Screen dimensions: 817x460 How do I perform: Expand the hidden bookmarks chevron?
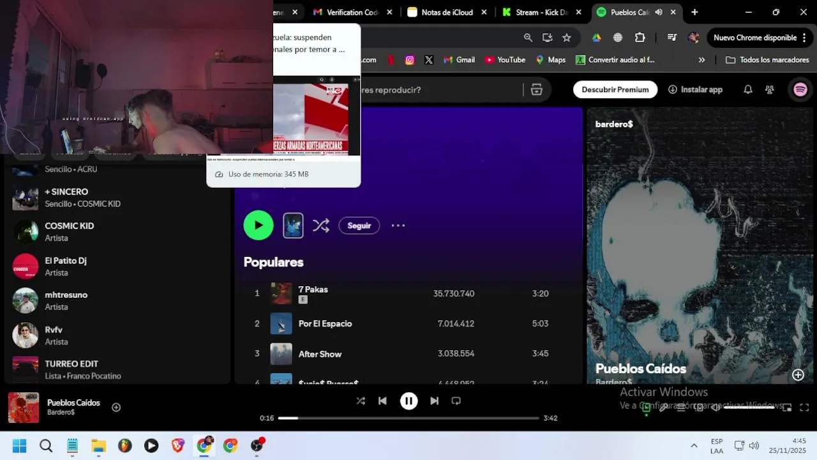[701, 59]
